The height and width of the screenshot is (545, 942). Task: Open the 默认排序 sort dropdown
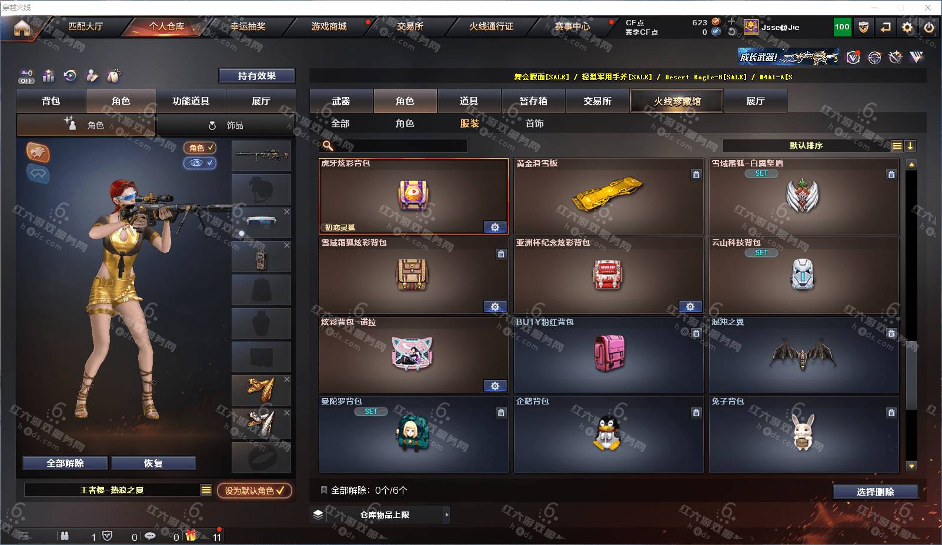coord(806,145)
